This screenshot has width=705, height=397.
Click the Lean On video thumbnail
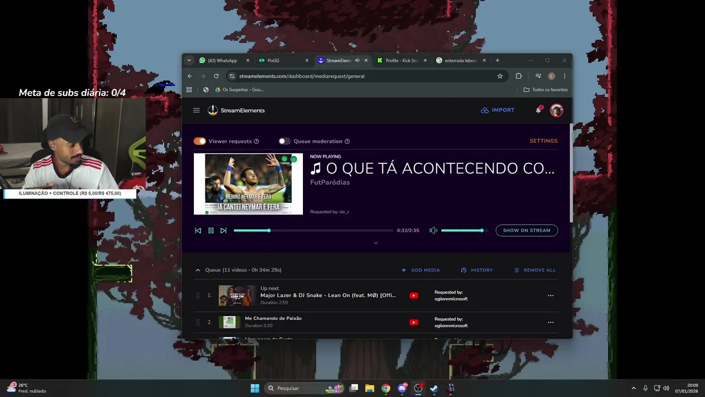[x=237, y=296]
